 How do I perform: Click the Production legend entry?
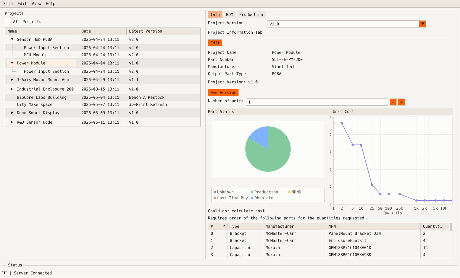264,192
